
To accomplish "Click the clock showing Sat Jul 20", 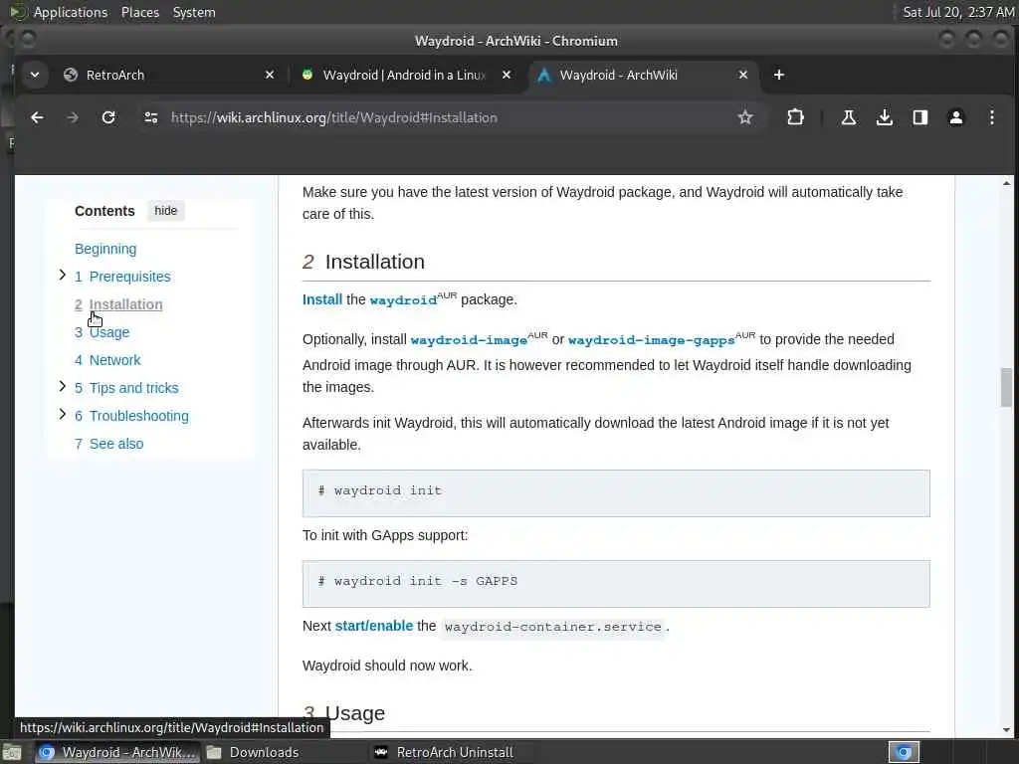I will (958, 12).
